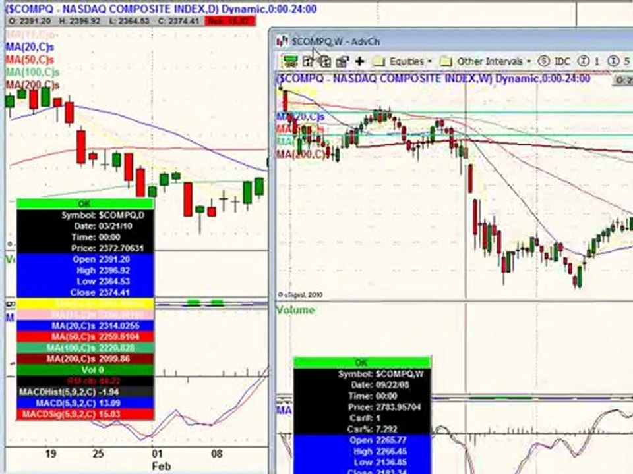Click OK on the daily $COMPQ,D data window
Screen dimensions: 633x474
click(85, 203)
